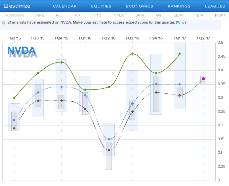229x186 pixels.
Task: Click the FQ3 '16 quarter label
Action: [133, 38]
